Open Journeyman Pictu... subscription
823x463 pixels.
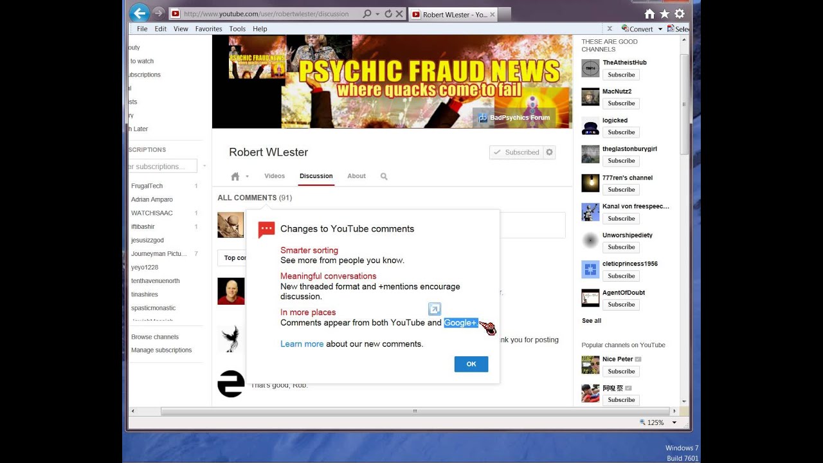[x=159, y=254]
